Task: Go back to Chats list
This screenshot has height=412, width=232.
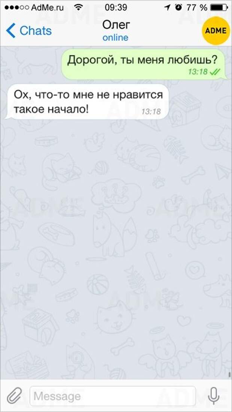Action: pyautogui.click(x=29, y=31)
